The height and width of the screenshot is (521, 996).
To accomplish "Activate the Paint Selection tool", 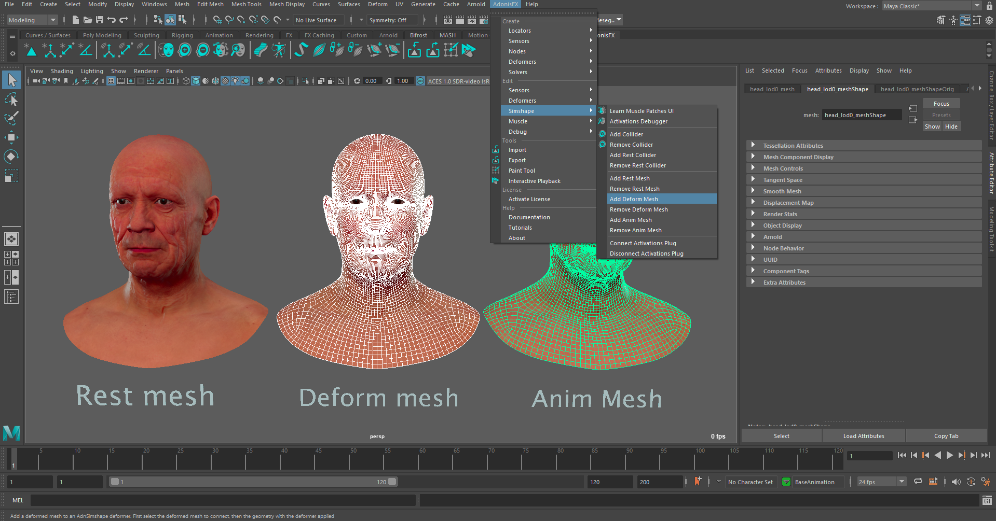I will 11,118.
